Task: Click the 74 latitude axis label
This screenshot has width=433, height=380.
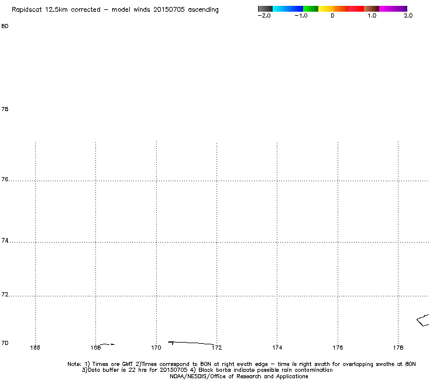Action: [5, 241]
